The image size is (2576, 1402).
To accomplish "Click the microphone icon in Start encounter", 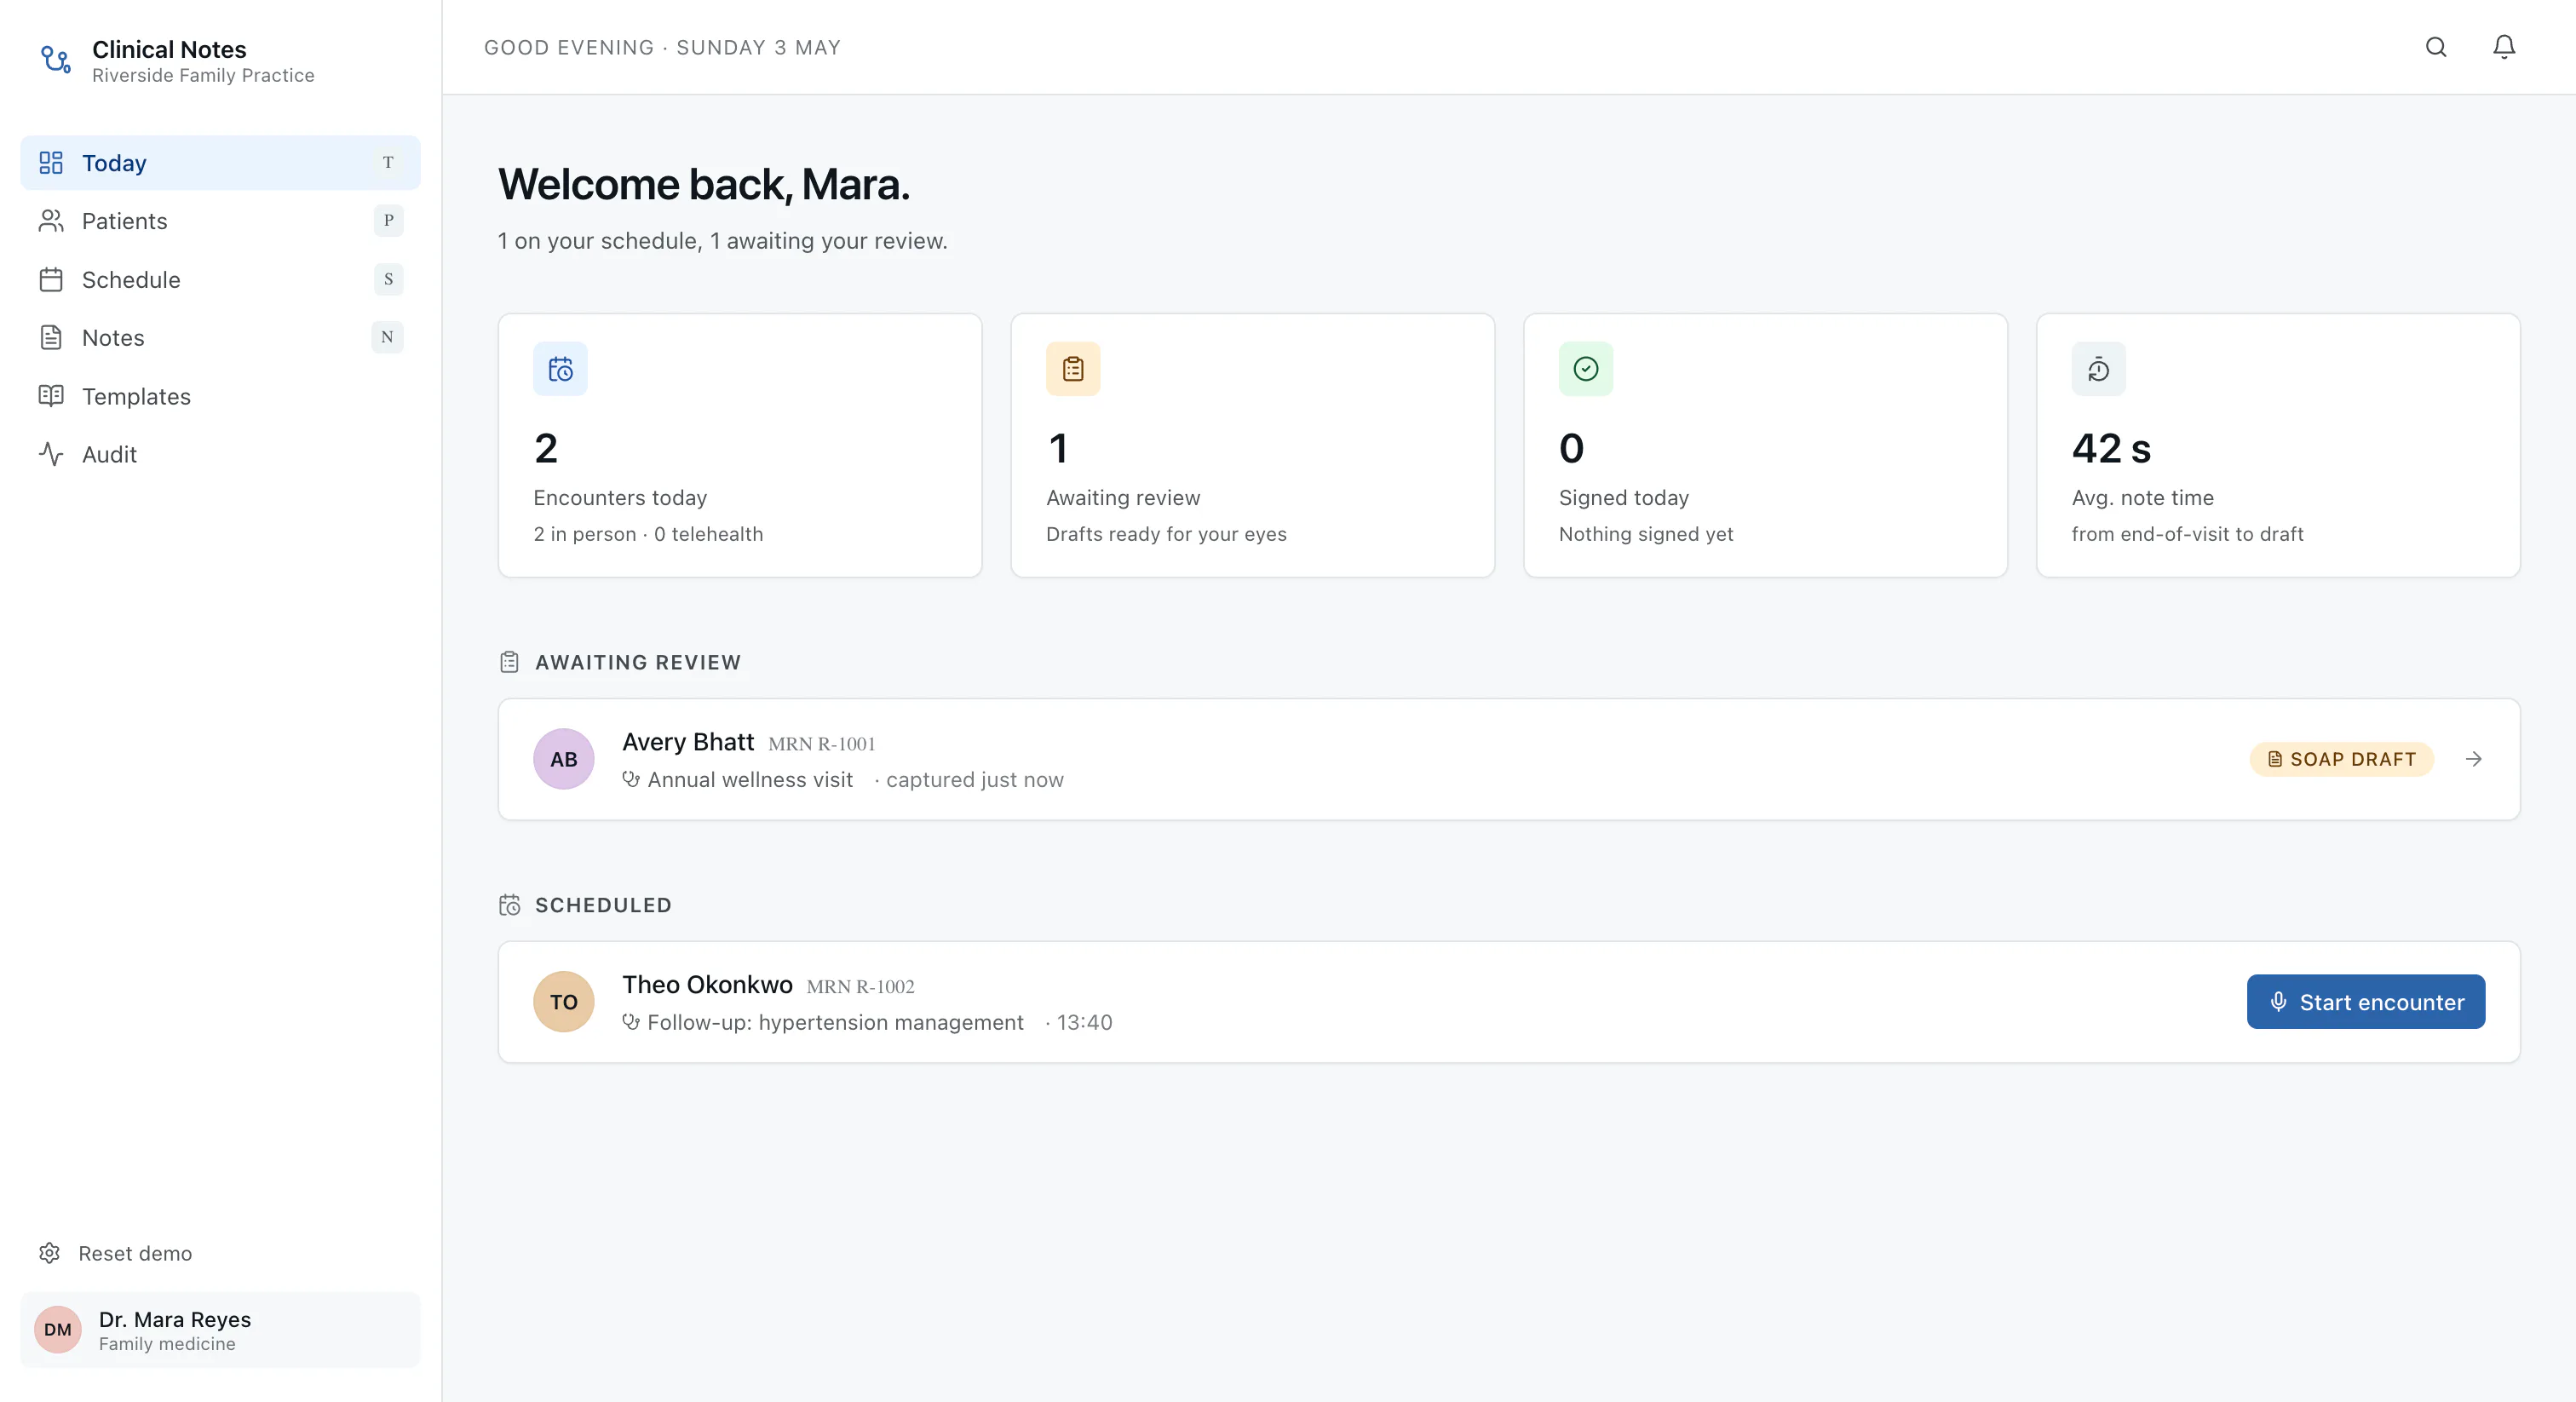I will (2278, 1002).
